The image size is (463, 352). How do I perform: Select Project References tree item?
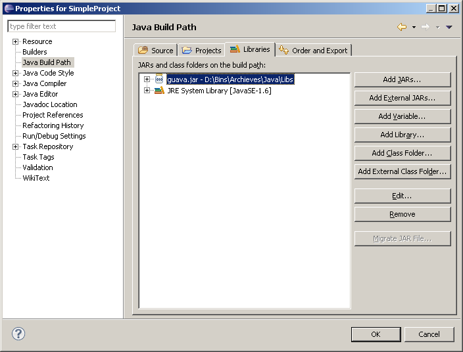(53, 115)
